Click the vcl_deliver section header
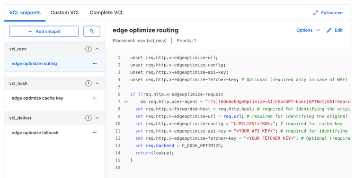This screenshot has height=178, width=355. click(54, 118)
